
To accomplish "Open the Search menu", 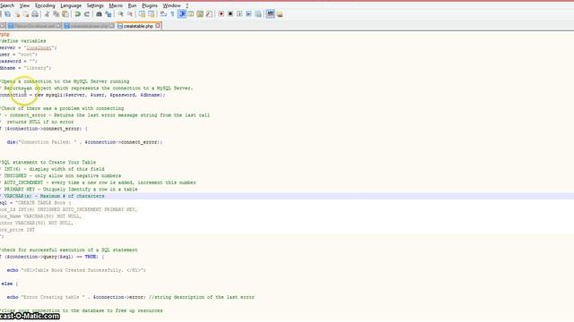I will click(7, 6).
